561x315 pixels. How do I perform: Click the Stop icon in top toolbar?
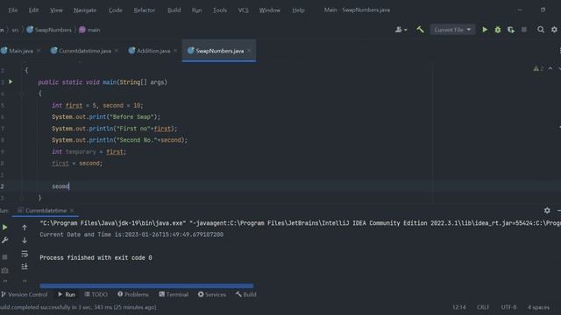(x=524, y=30)
